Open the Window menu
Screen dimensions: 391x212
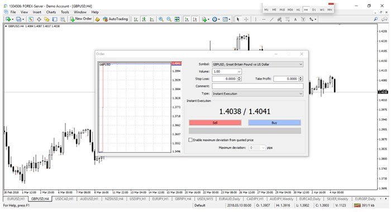[x=80, y=12]
